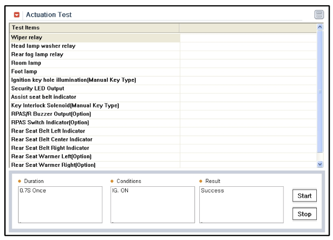Screen dimensions: 333x240
Task: Choose Security LED Output test
Action: point(38,89)
